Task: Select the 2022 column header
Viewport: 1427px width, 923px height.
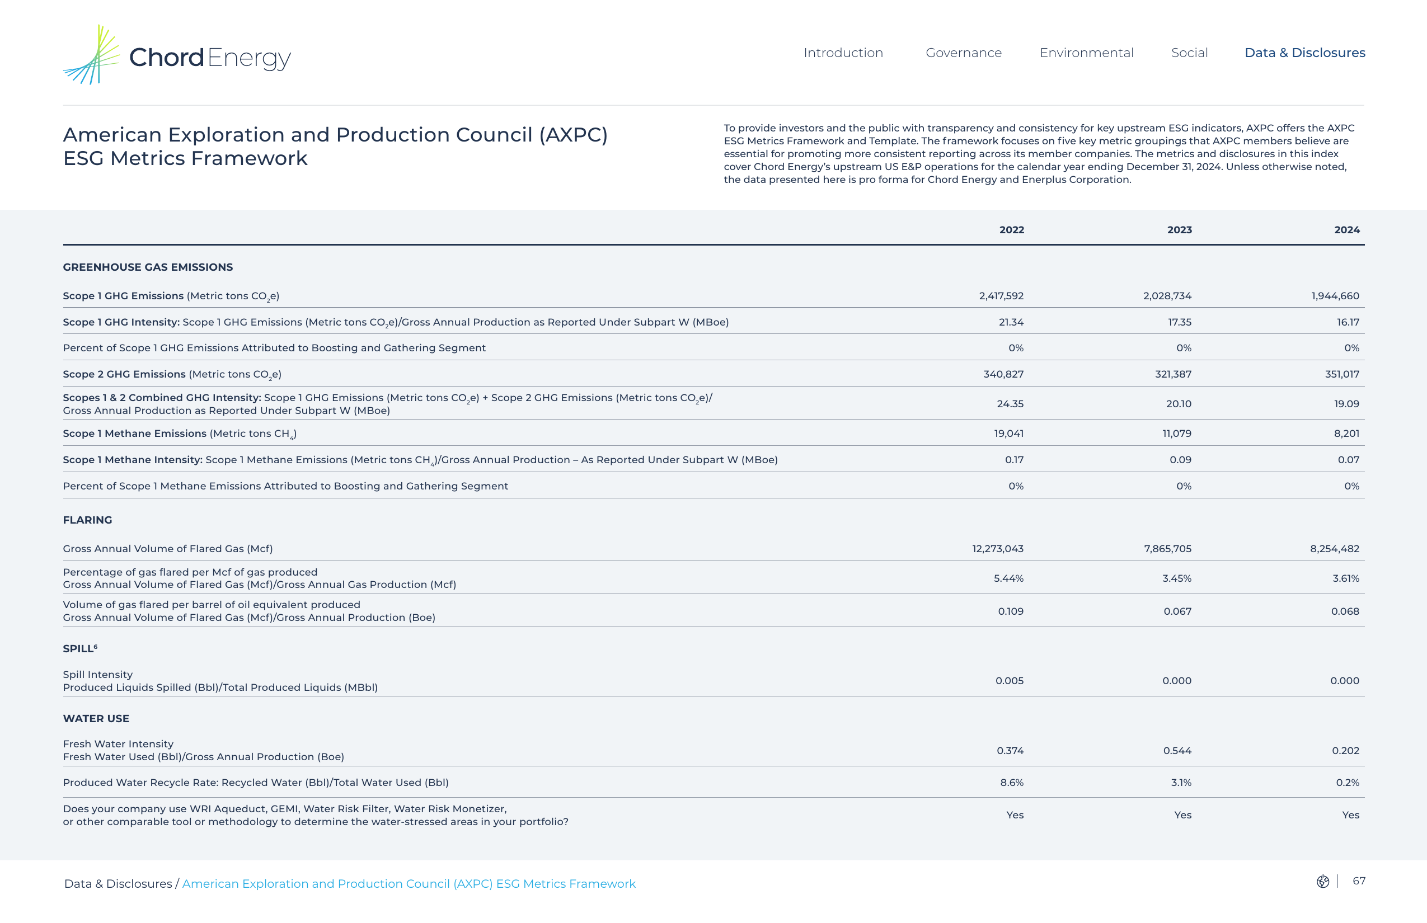Action: pyautogui.click(x=1012, y=230)
